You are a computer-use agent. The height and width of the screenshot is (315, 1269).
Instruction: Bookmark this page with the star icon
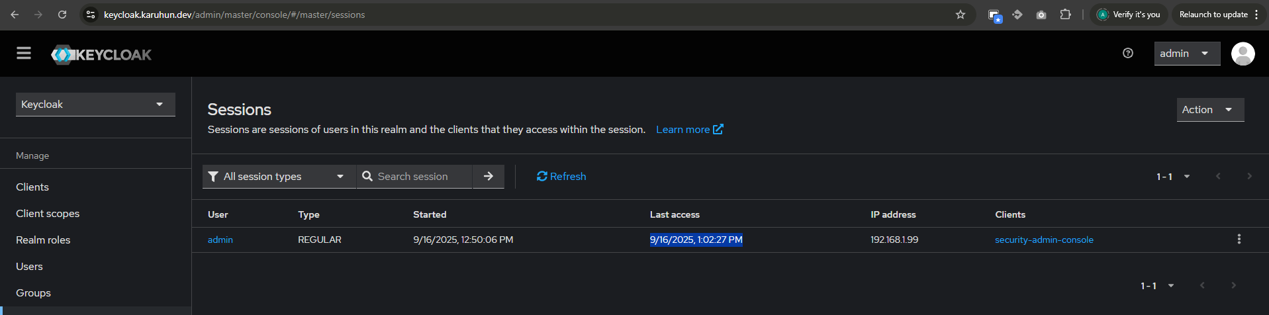coord(961,15)
